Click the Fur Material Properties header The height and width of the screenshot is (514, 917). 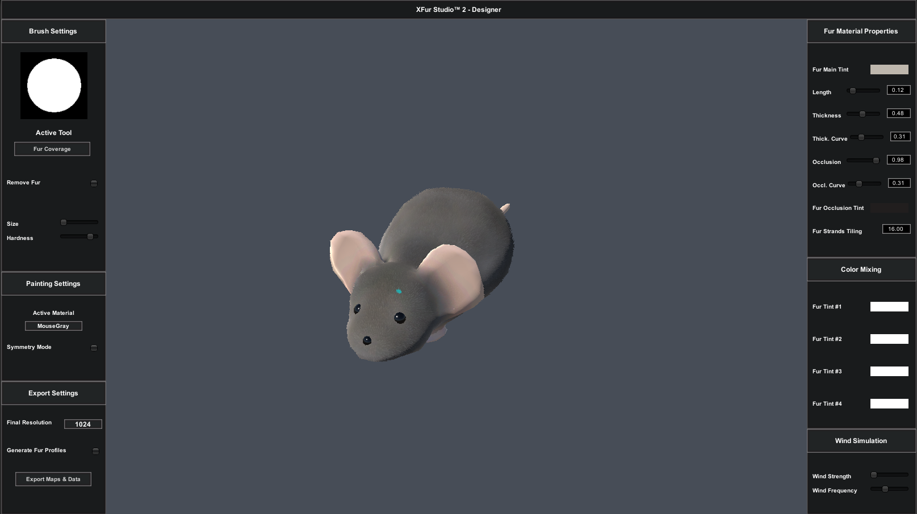point(861,31)
